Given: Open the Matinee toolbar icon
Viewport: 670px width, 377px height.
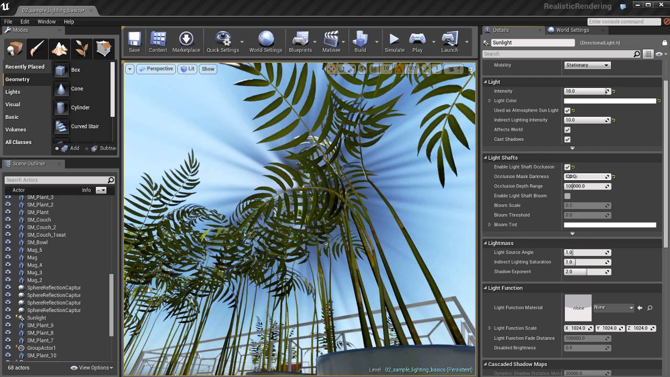Looking at the screenshot, I should (x=331, y=42).
